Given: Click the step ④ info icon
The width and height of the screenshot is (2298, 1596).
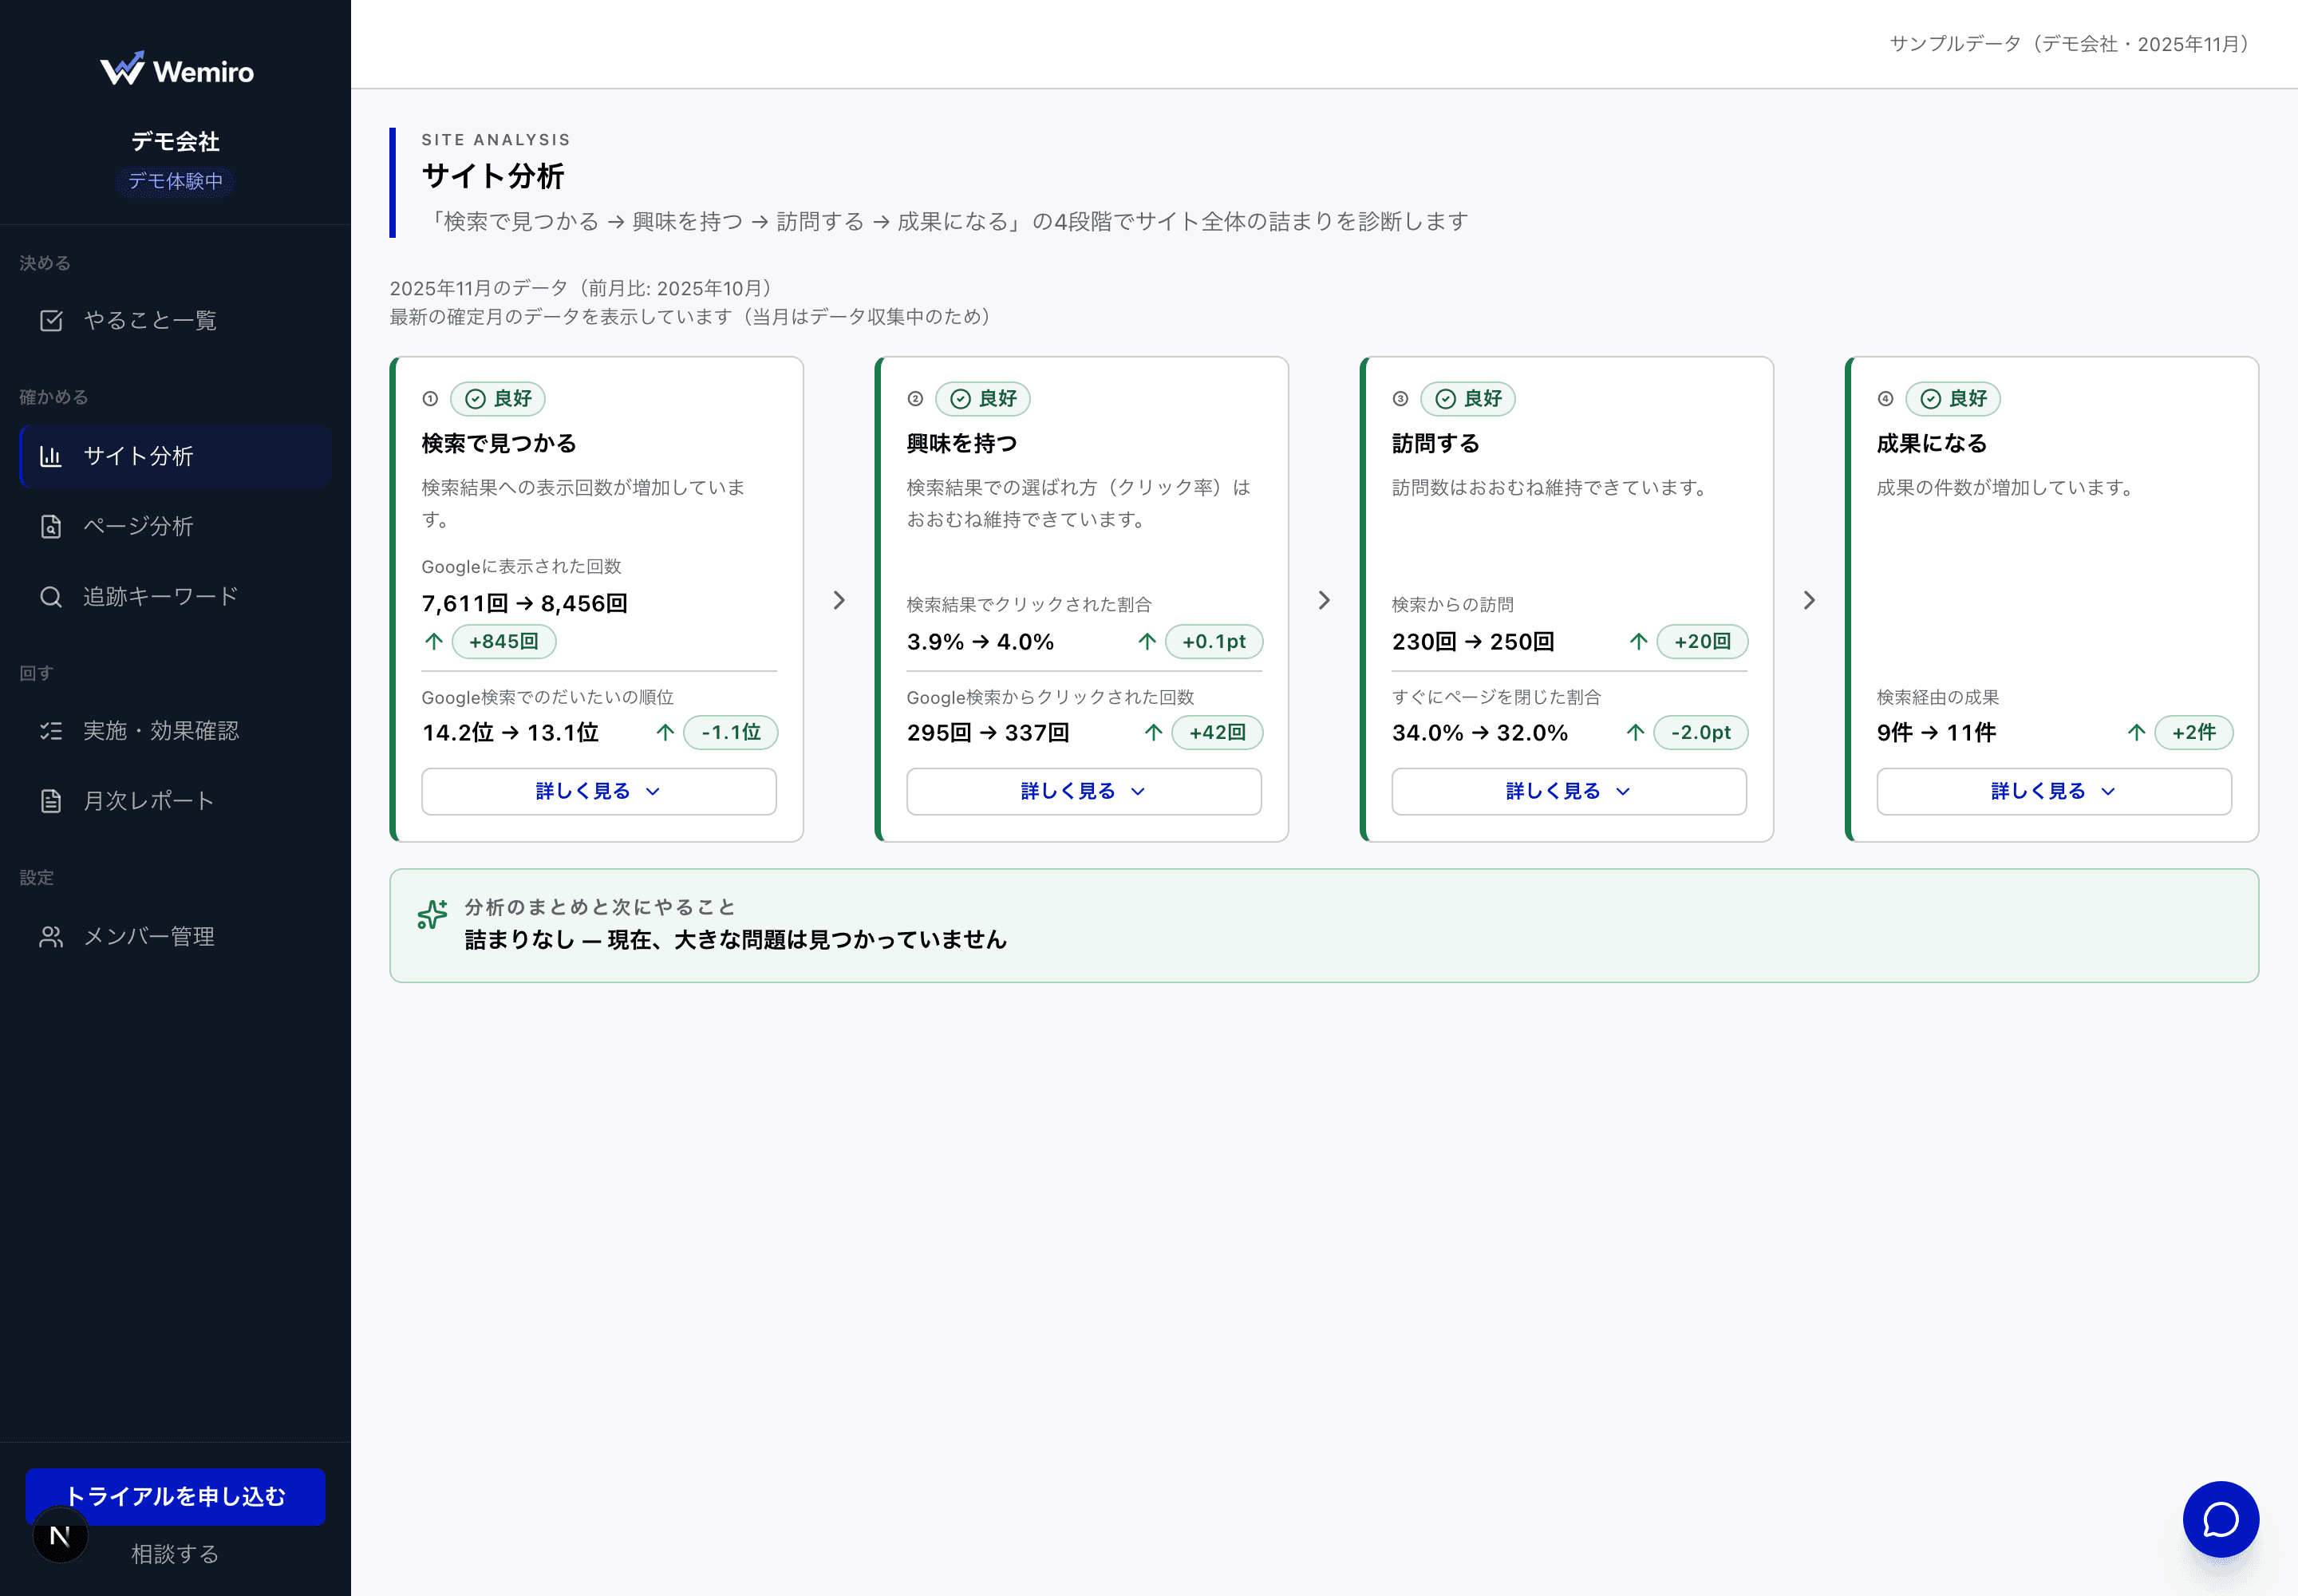Looking at the screenshot, I should (1885, 399).
